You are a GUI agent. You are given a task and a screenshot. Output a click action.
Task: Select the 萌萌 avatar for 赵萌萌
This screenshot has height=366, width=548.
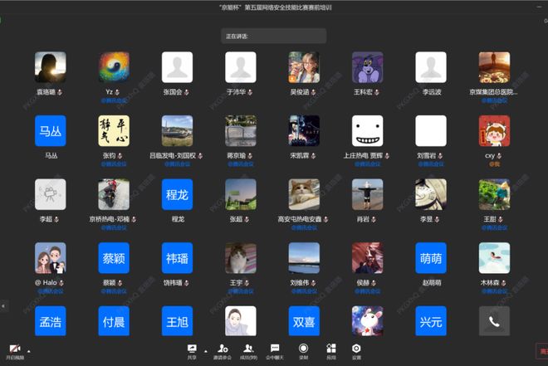(431, 258)
